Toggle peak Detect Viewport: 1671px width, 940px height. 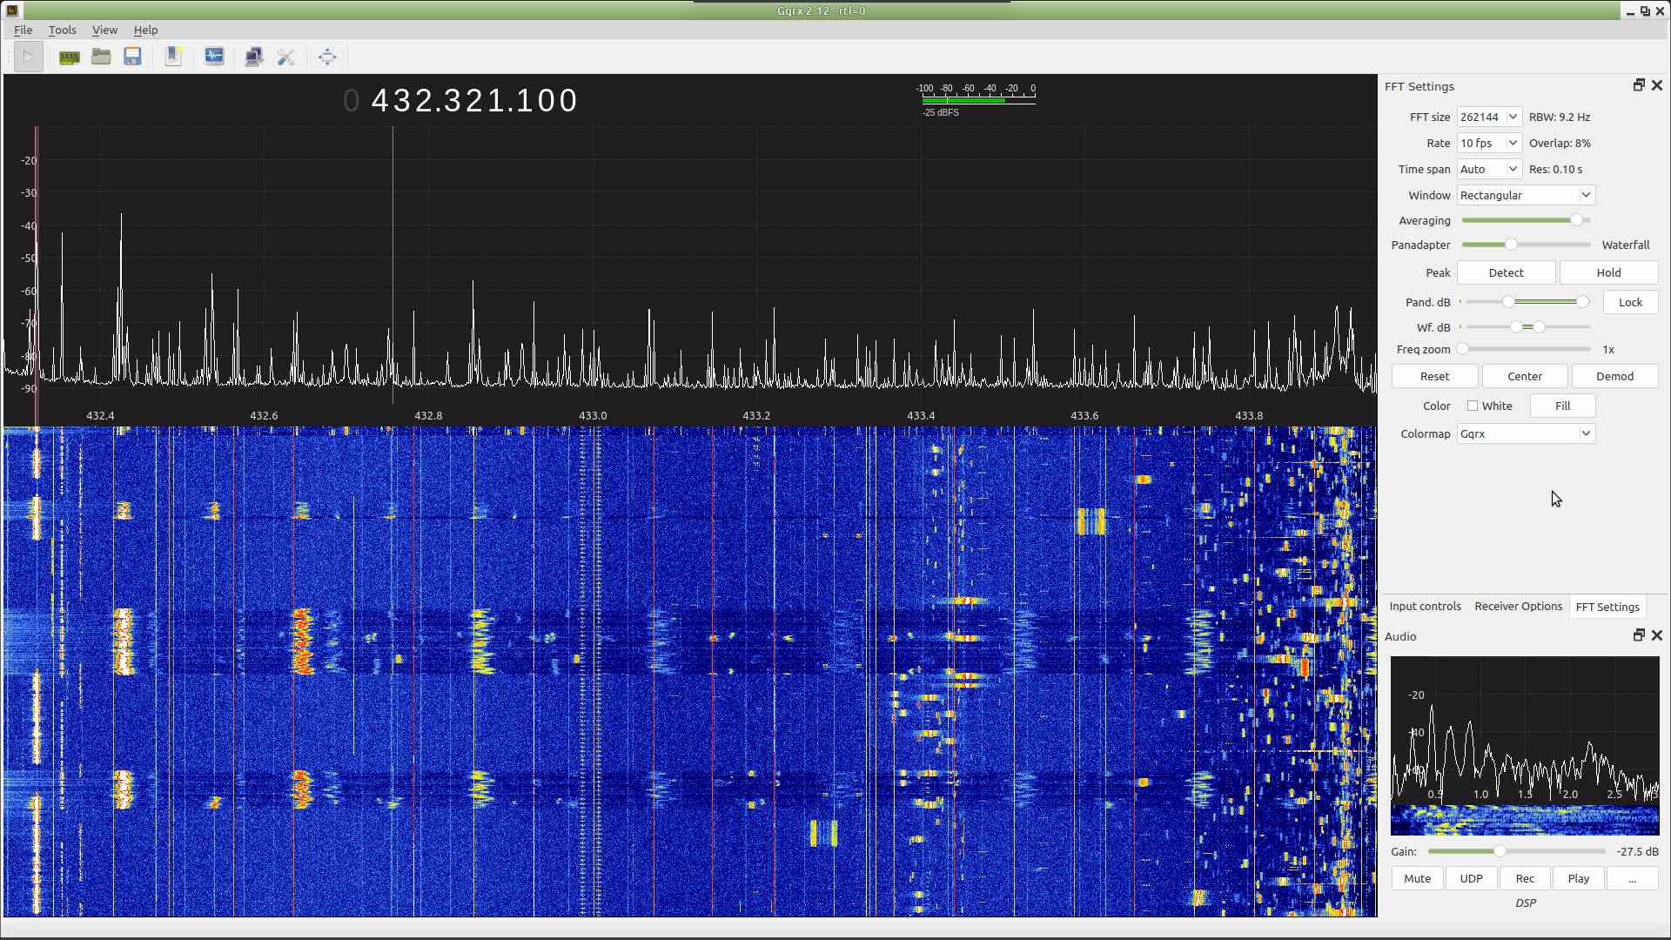[1506, 273]
